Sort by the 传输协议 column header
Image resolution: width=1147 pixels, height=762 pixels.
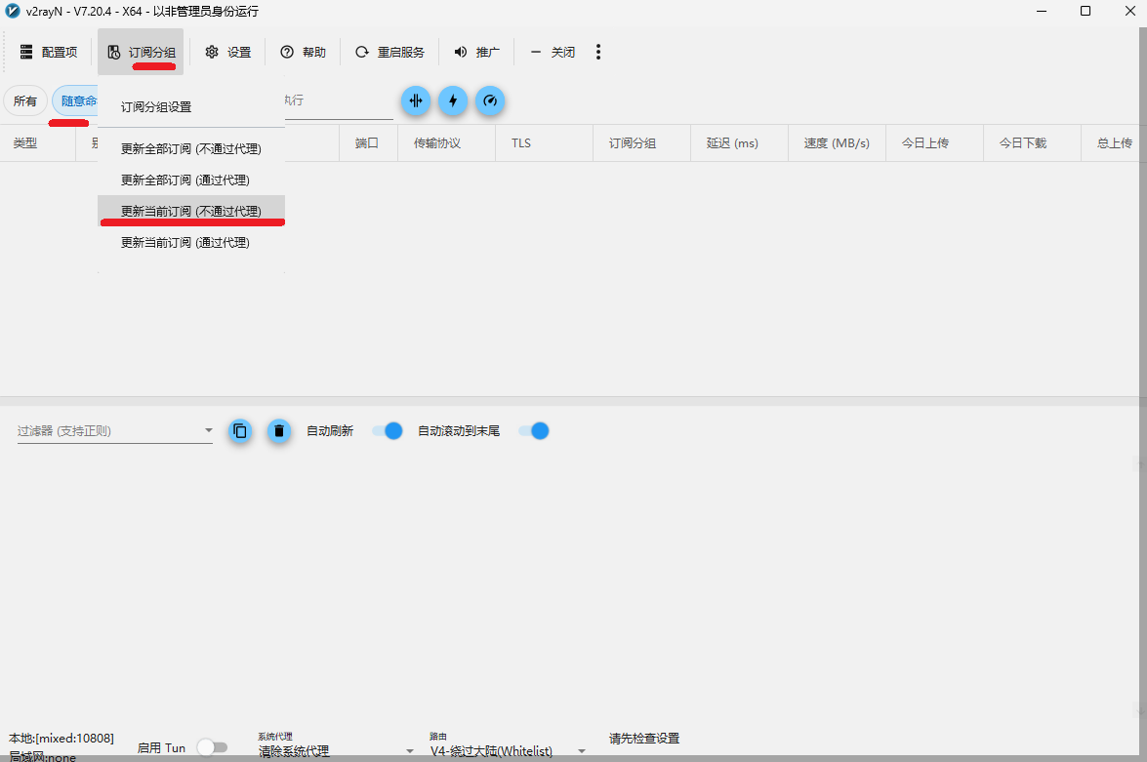pyautogui.click(x=446, y=143)
